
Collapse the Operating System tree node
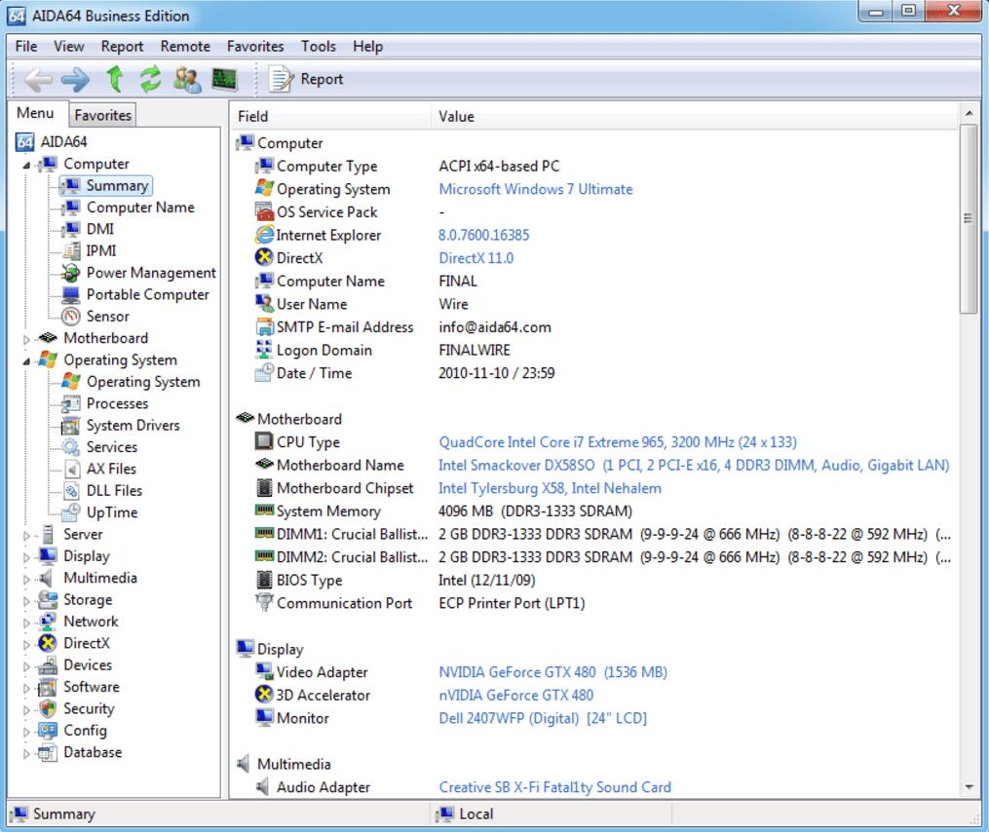(27, 360)
